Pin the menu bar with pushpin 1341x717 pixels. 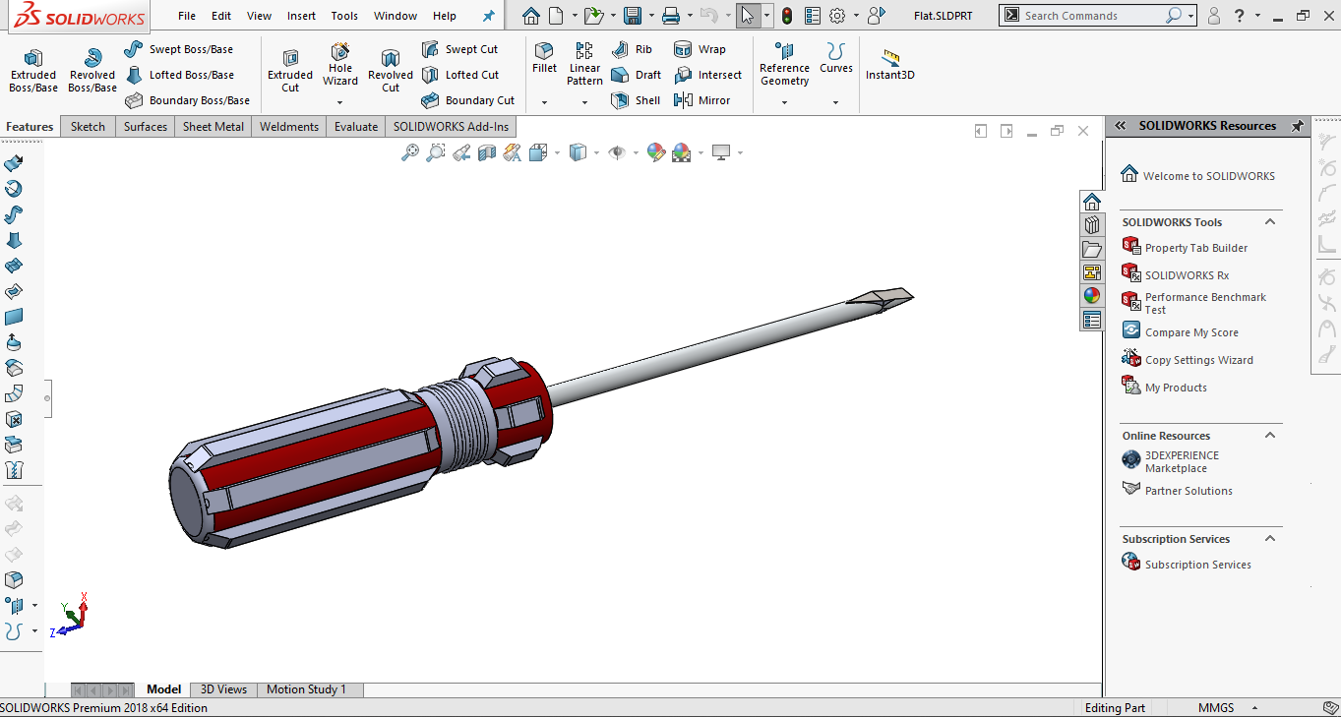[489, 16]
